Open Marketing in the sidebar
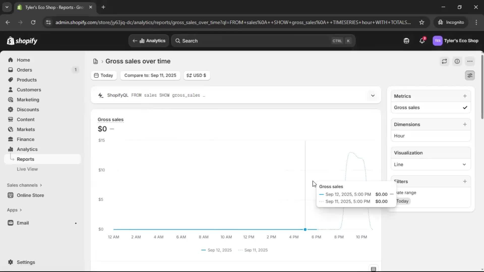The image size is (484, 272). [x=28, y=100]
